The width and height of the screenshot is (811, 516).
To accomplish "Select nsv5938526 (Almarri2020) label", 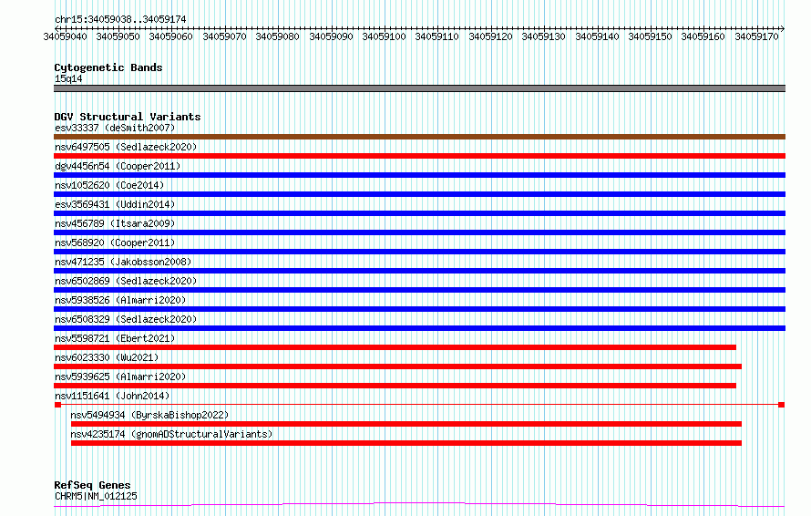I will click(x=120, y=300).
